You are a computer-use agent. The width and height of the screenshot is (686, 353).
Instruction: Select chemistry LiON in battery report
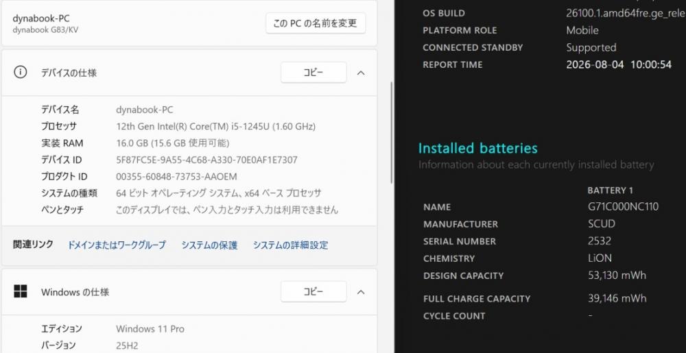pos(600,258)
